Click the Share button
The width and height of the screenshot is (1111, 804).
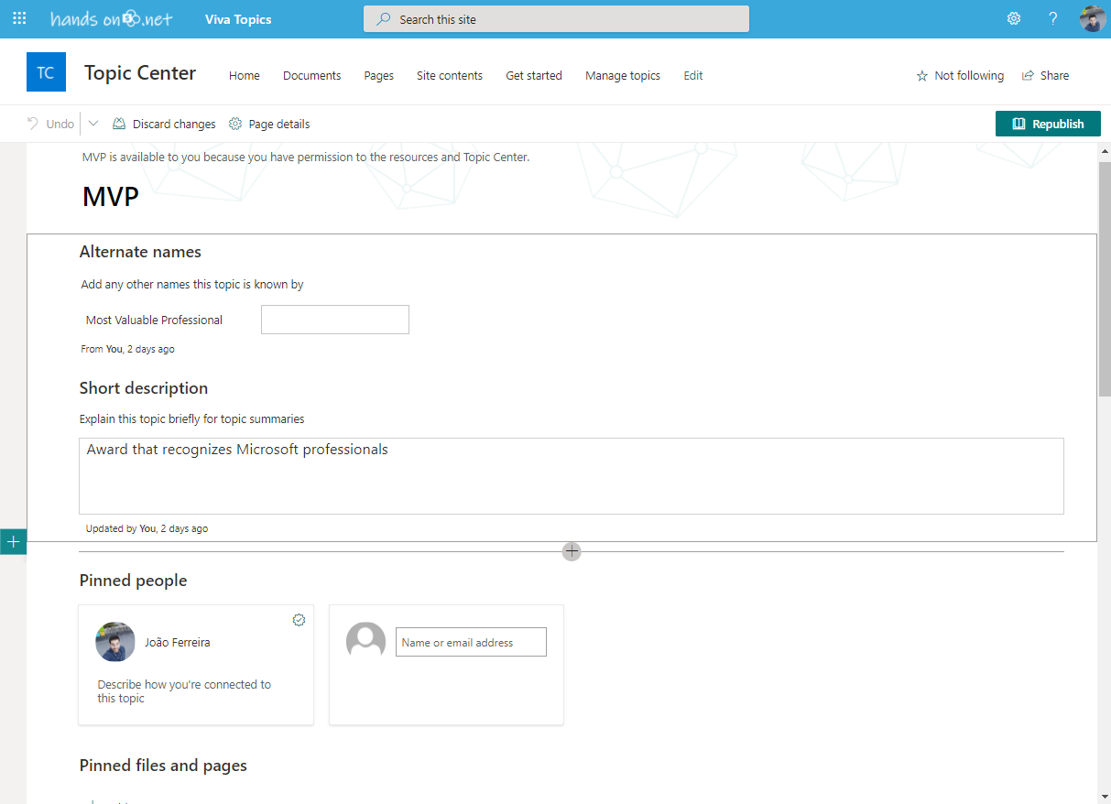coord(1045,76)
